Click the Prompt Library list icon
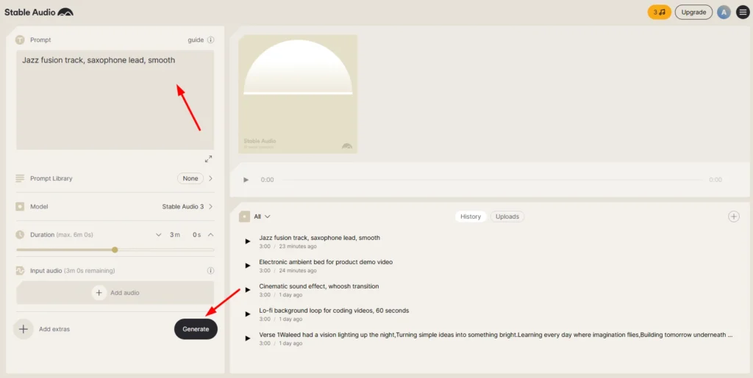753x378 pixels. [20, 178]
